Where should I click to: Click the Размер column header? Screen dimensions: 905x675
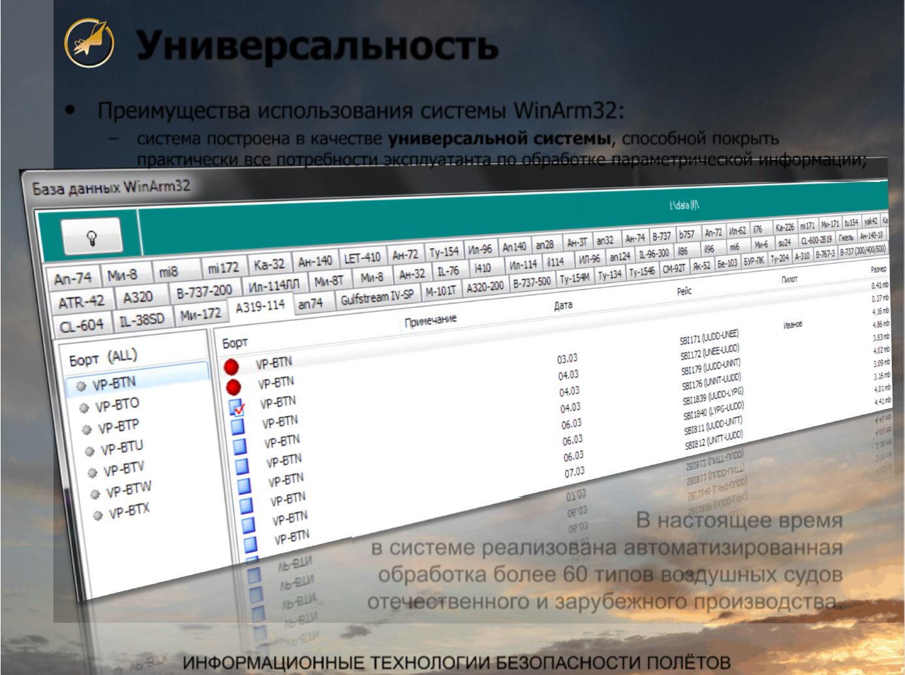[x=878, y=269]
